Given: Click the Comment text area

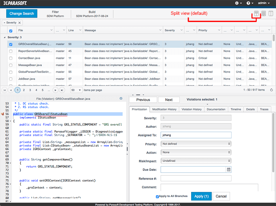Looking at the screenshot, I should [x=209, y=187].
